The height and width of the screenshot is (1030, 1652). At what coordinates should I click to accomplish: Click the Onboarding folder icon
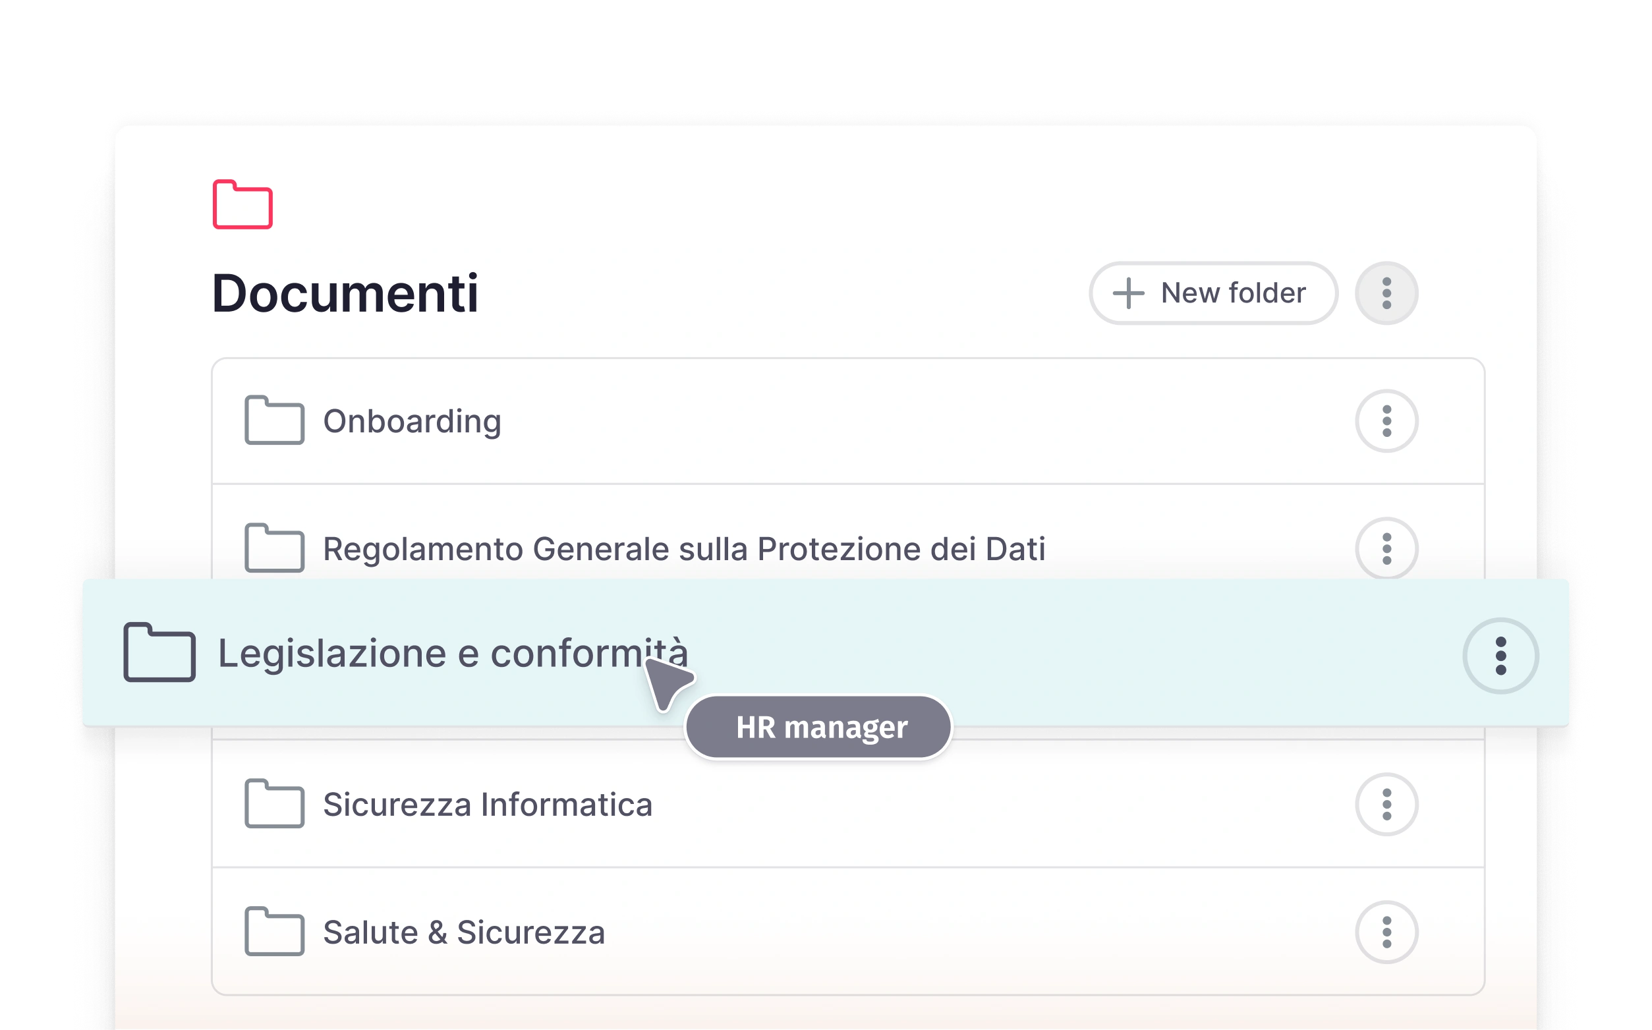pos(274,420)
